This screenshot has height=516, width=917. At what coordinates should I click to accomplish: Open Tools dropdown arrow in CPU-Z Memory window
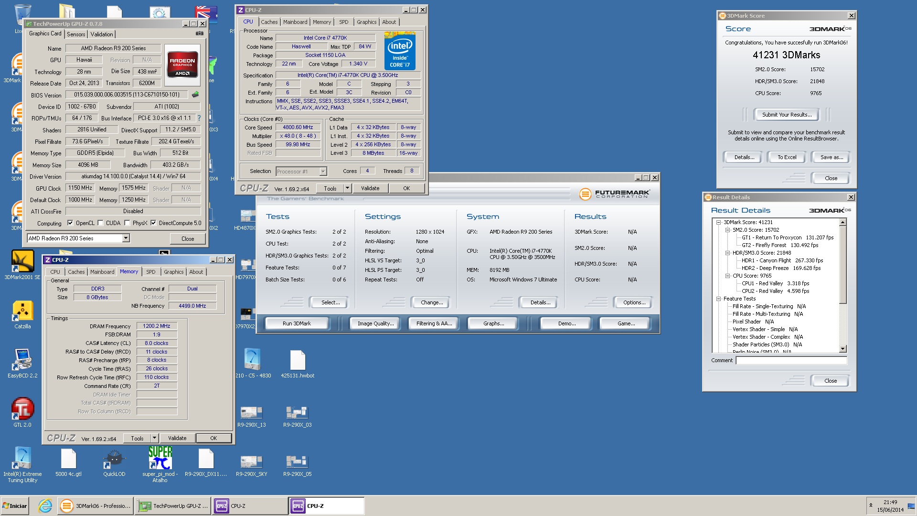[154, 438]
